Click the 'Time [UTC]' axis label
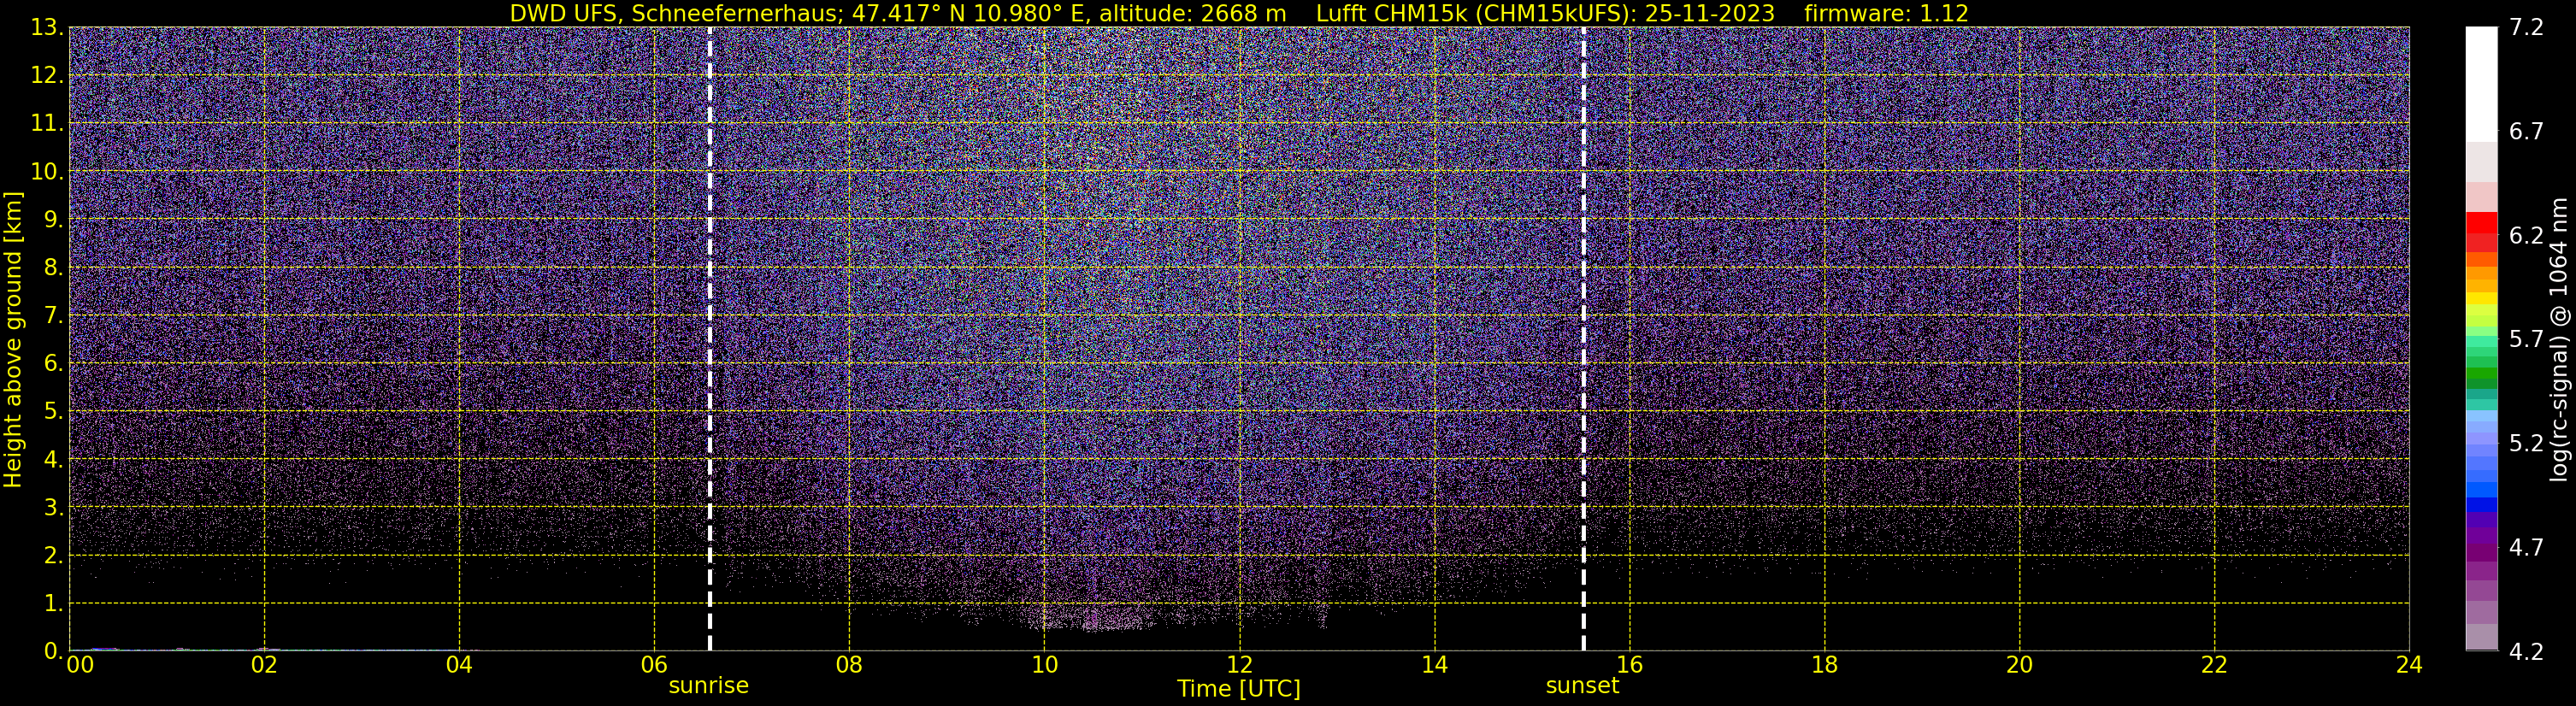The height and width of the screenshot is (706, 2576). click(x=1239, y=688)
